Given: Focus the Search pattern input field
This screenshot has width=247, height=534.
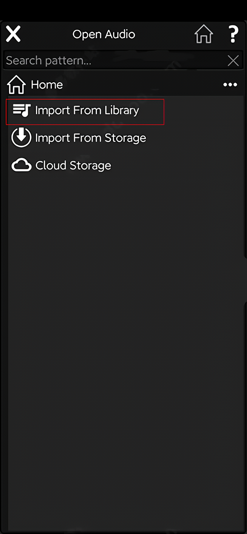Looking at the screenshot, I should pyautogui.click(x=112, y=60).
